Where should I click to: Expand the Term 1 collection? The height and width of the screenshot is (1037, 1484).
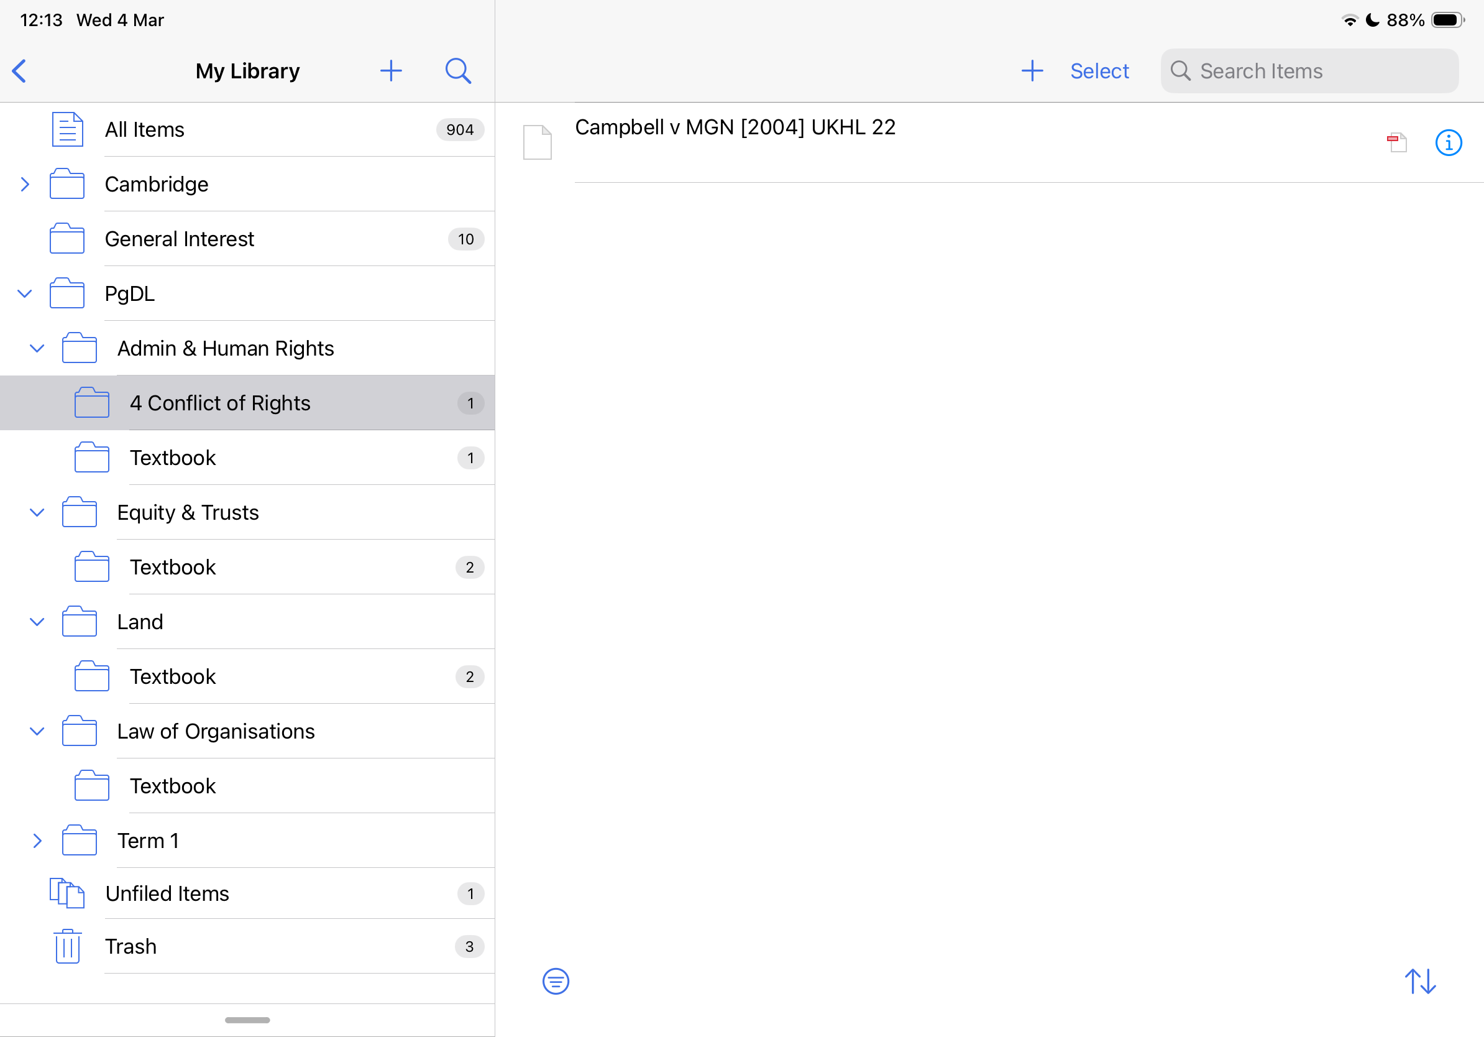pyautogui.click(x=37, y=841)
